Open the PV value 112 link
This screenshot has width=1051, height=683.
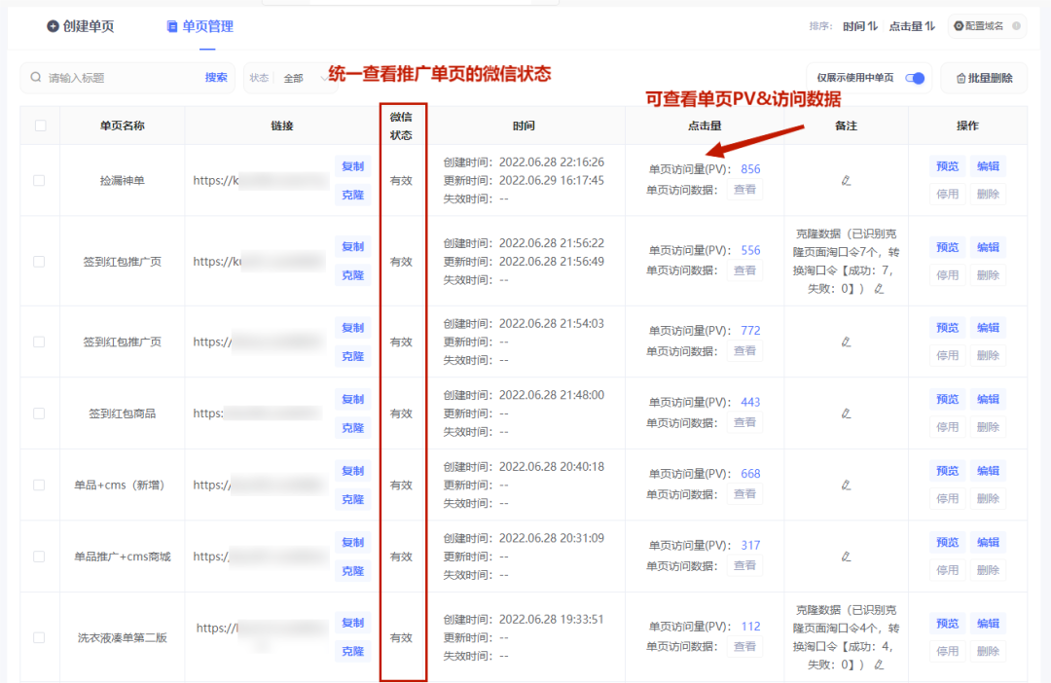(x=750, y=627)
